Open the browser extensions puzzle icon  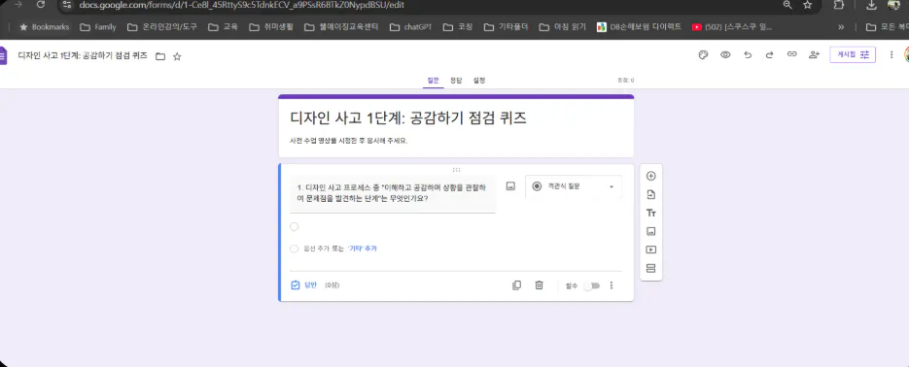839,5
